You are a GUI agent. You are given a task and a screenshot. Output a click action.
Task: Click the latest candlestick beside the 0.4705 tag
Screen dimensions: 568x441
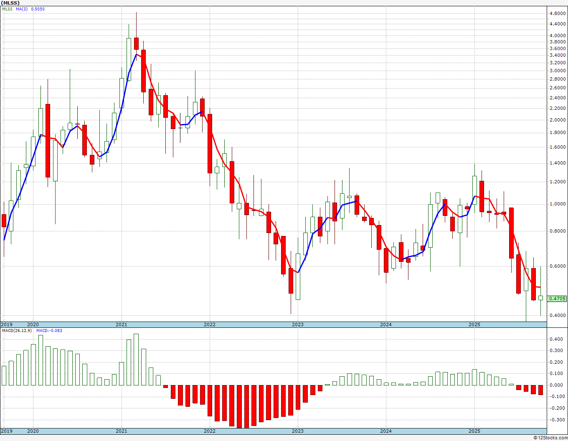[541, 298]
